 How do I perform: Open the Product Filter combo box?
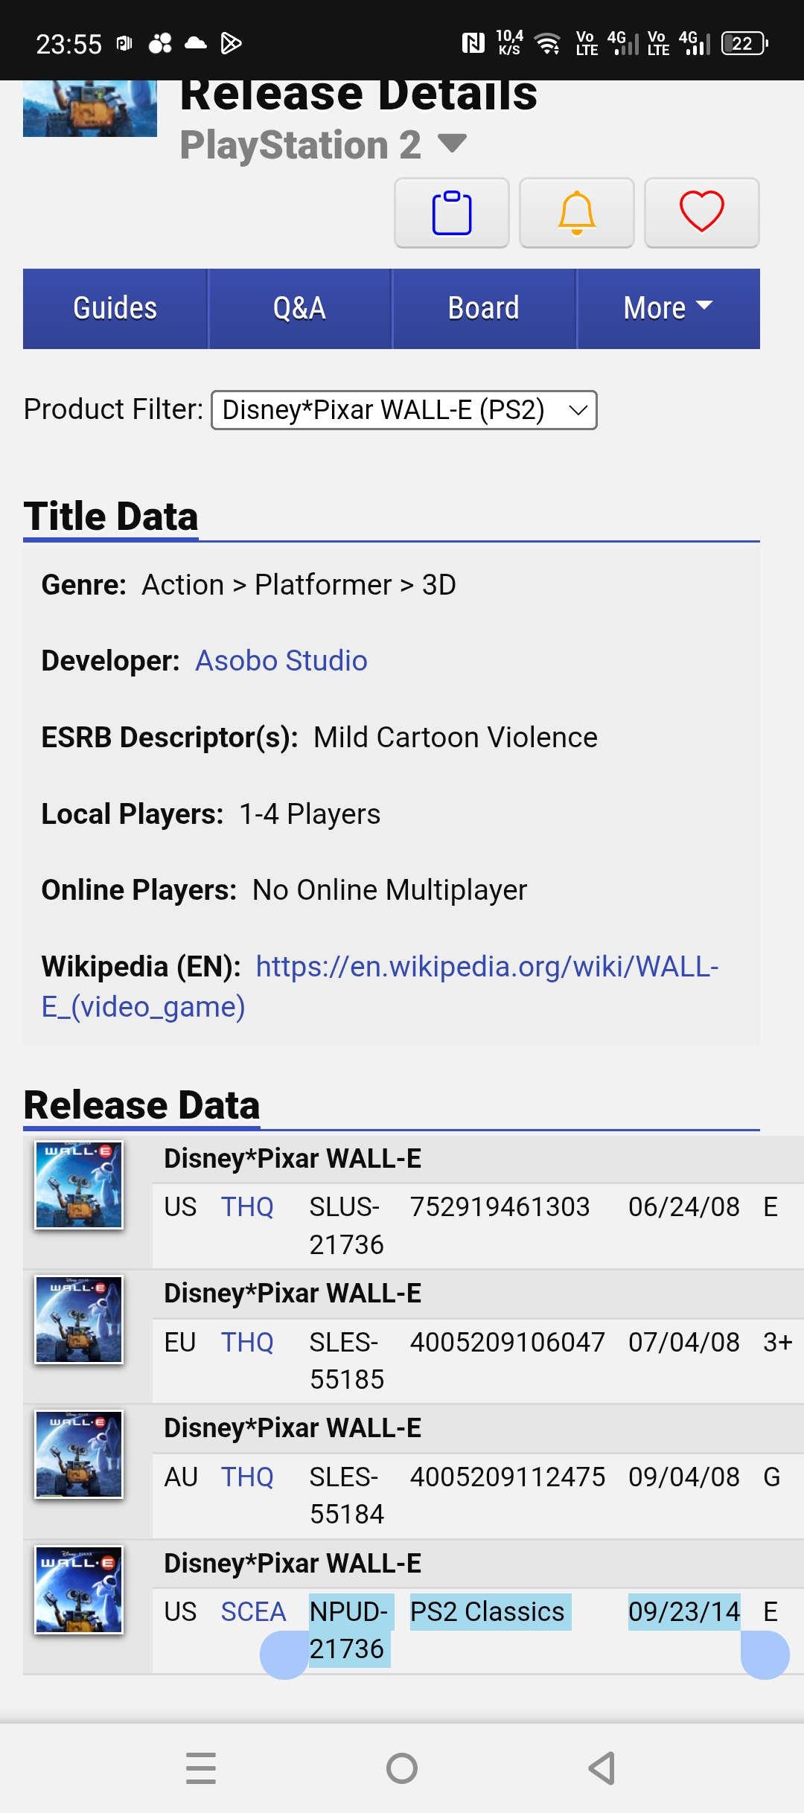click(x=404, y=410)
